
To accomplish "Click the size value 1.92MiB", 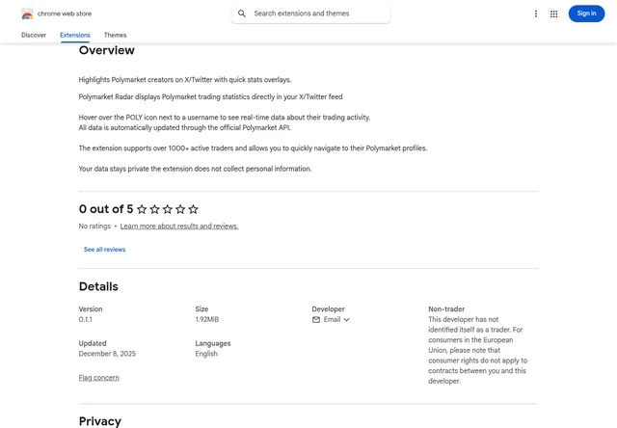I will pos(207,319).
